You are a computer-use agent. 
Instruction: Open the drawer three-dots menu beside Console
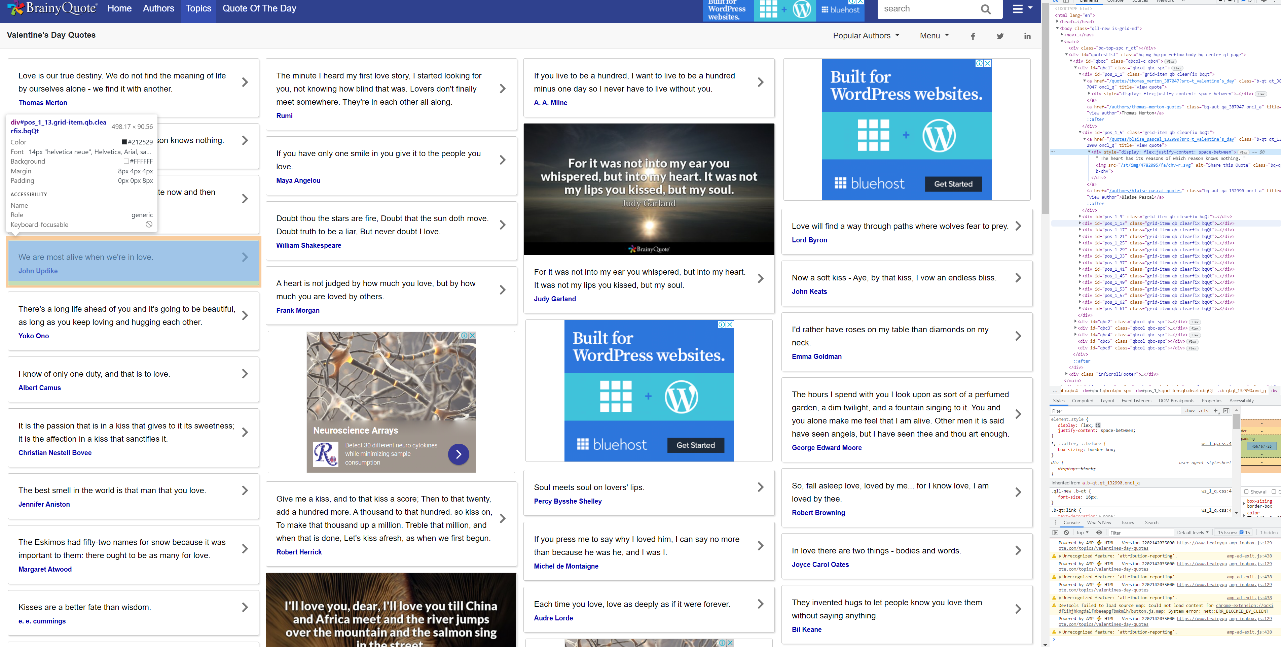click(x=1055, y=522)
